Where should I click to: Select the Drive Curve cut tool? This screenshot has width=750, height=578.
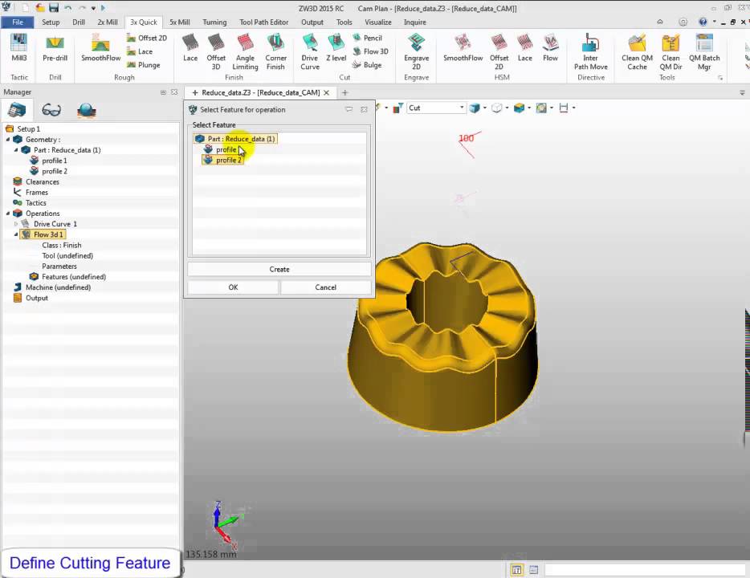coord(310,51)
